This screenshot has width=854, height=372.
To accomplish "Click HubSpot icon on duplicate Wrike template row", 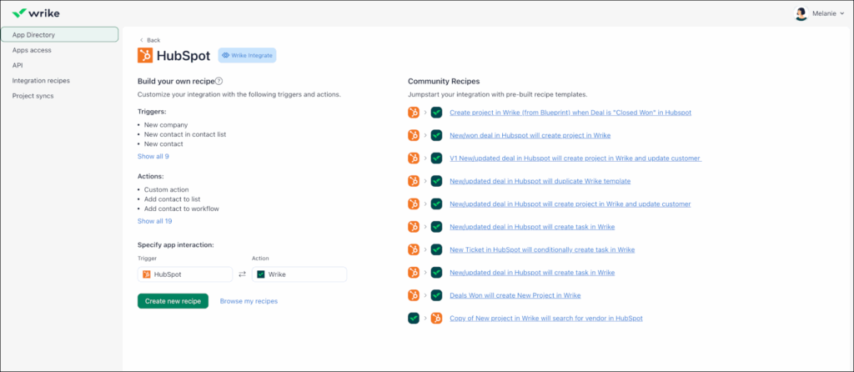I will click(414, 181).
